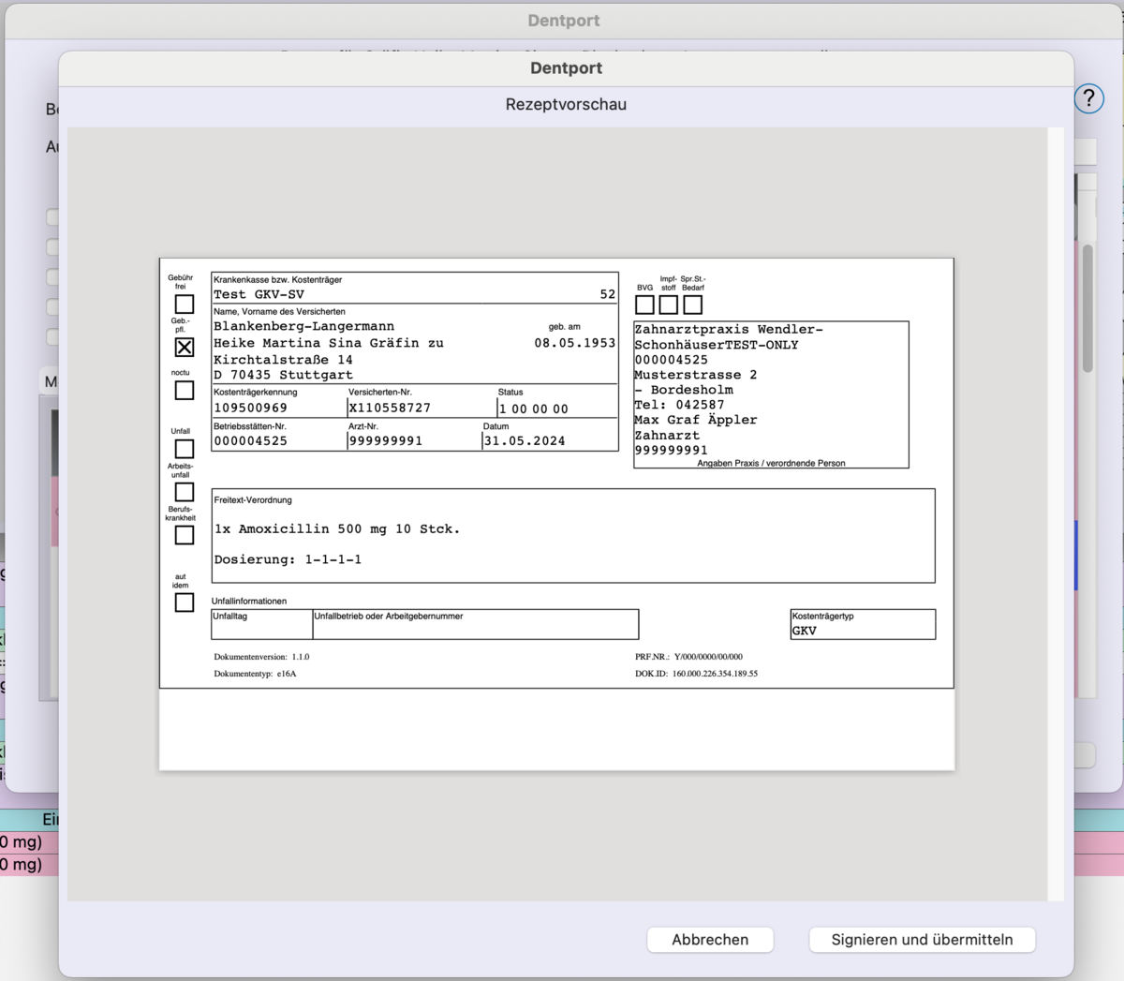Click "DOK.ID: 160.000.226.354.189.55"
The height and width of the screenshot is (981, 1124).
coord(696,674)
